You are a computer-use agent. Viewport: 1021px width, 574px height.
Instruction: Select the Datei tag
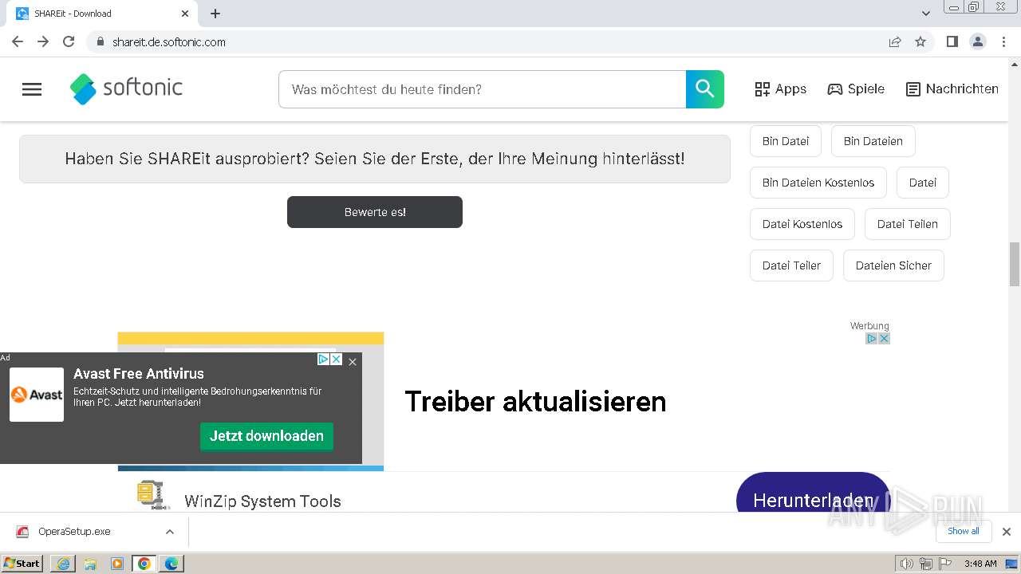point(923,183)
